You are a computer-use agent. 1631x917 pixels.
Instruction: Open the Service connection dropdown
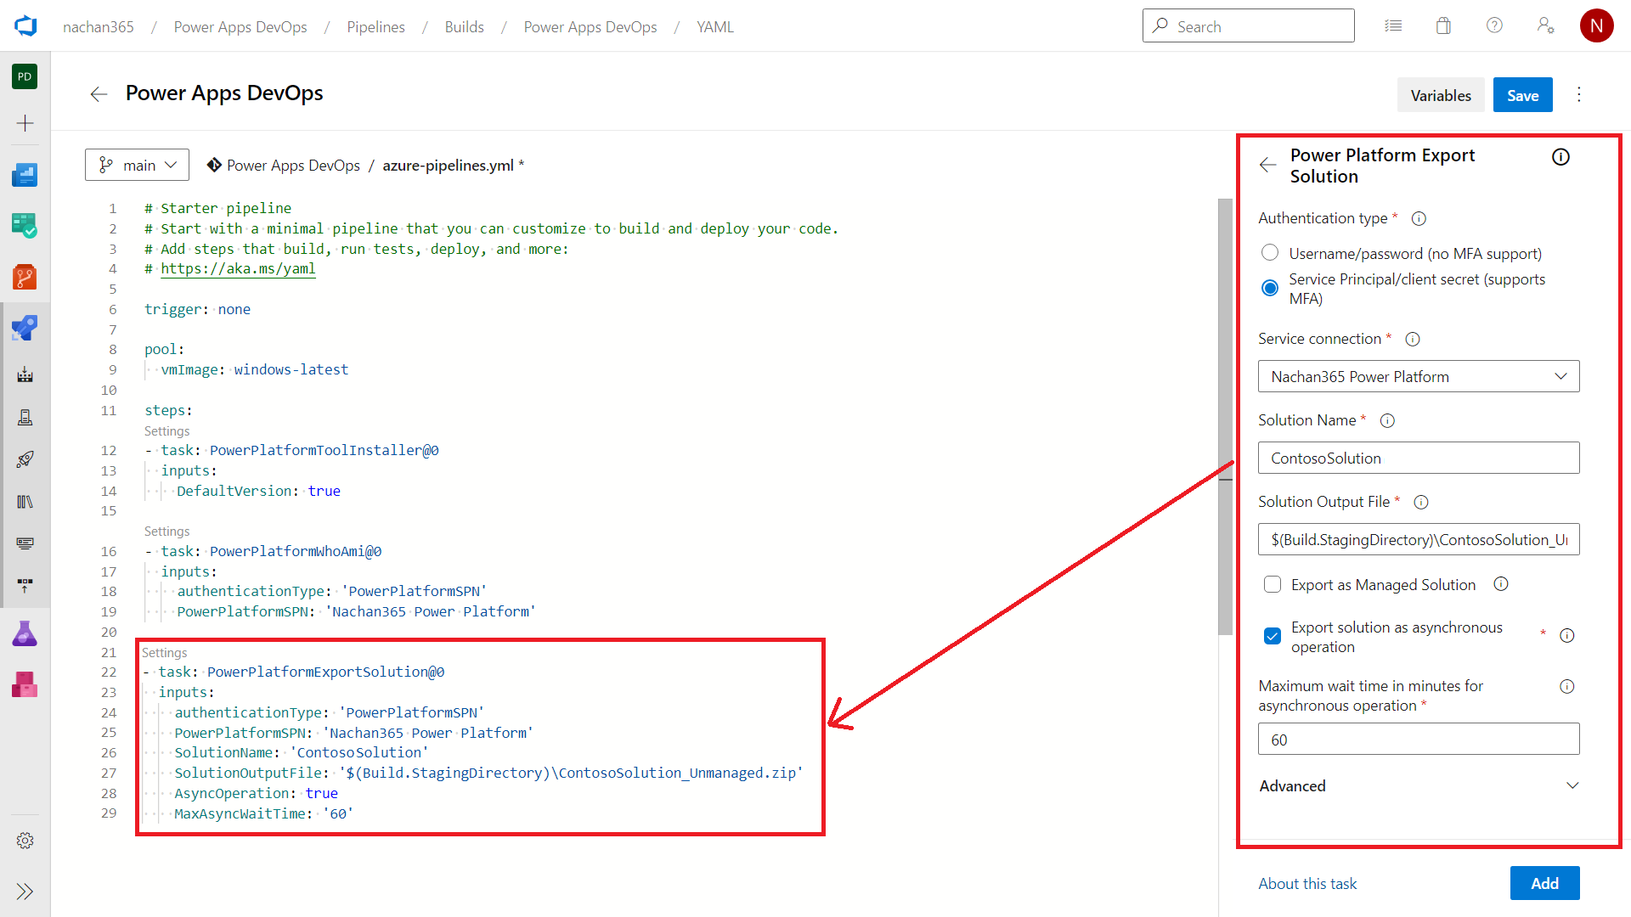point(1418,376)
